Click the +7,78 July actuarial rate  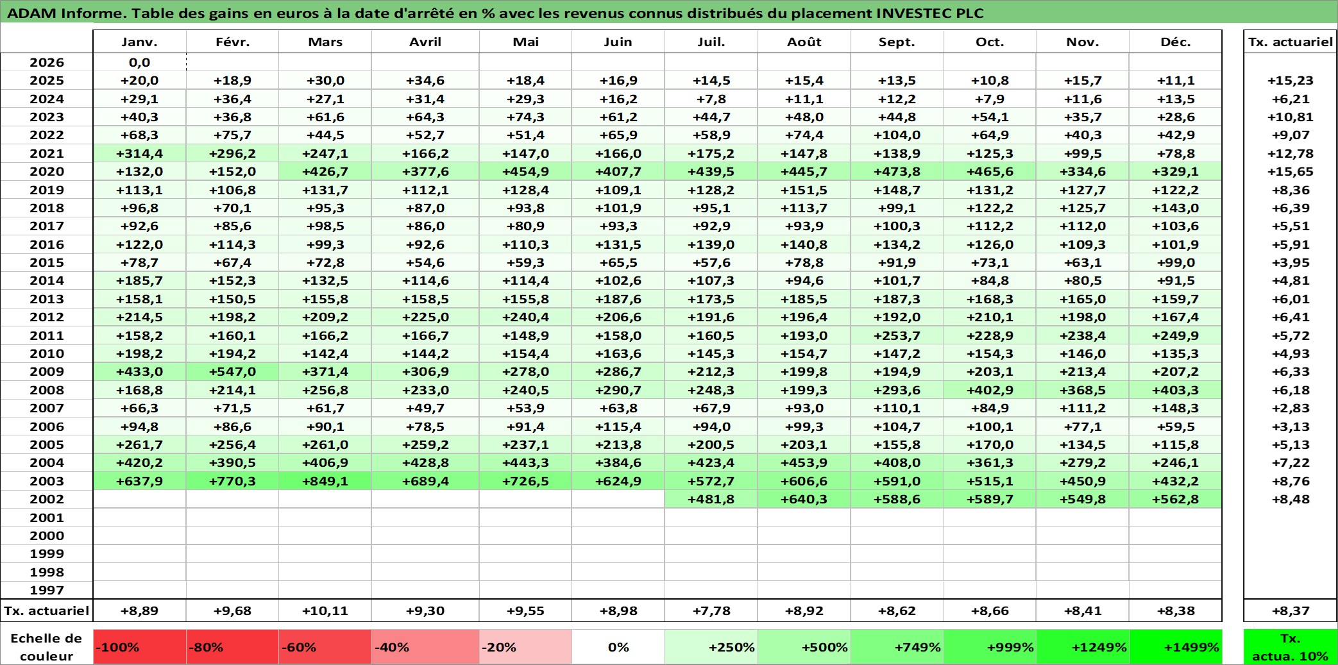click(711, 610)
